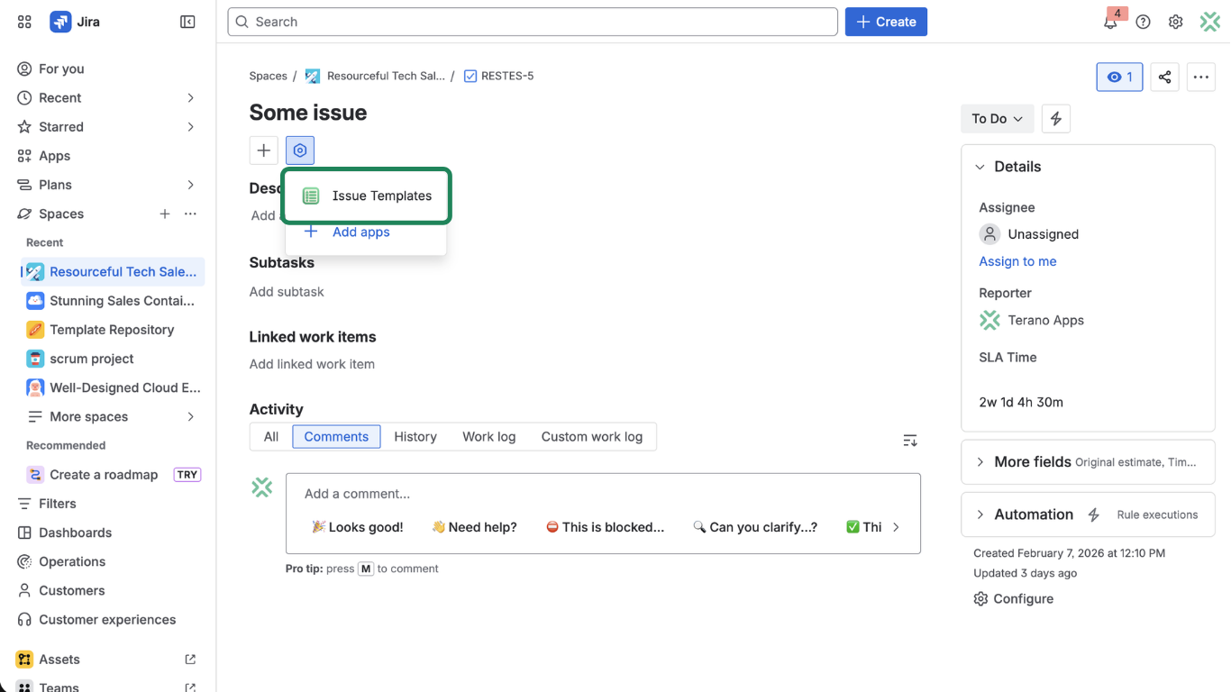The image size is (1231, 692).
Task: Open the automation lightning bolt actions
Action: point(1055,118)
